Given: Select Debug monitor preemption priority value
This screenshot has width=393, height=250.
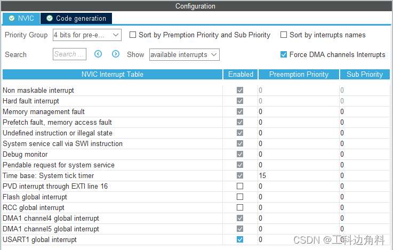Looking at the screenshot, I should [261, 154].
